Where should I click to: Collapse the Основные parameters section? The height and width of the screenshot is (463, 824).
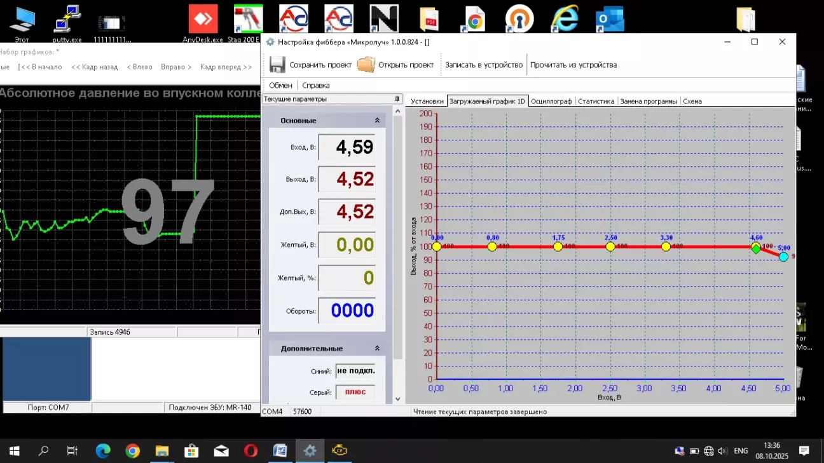click(x=377, y=121)
